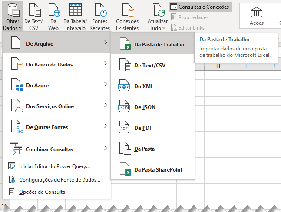Click the Azure Windows-logo icon
The image size is (281, 212).
tap(17, 85)
